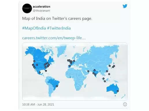Select the northernmost marker in India
The width and height of the screenshot is (149, 111).
[95, 70]
